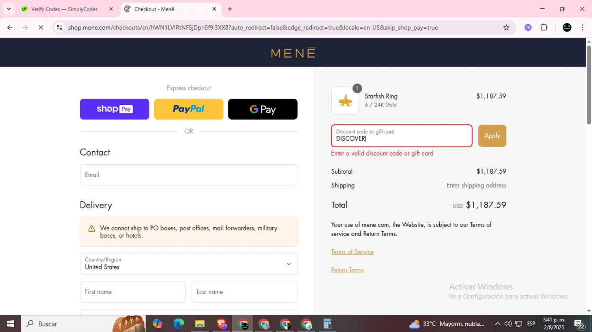The image size is (592, 332).
Task: Launch Microsoft Edge from the taskbar
Action: point(178,324)
